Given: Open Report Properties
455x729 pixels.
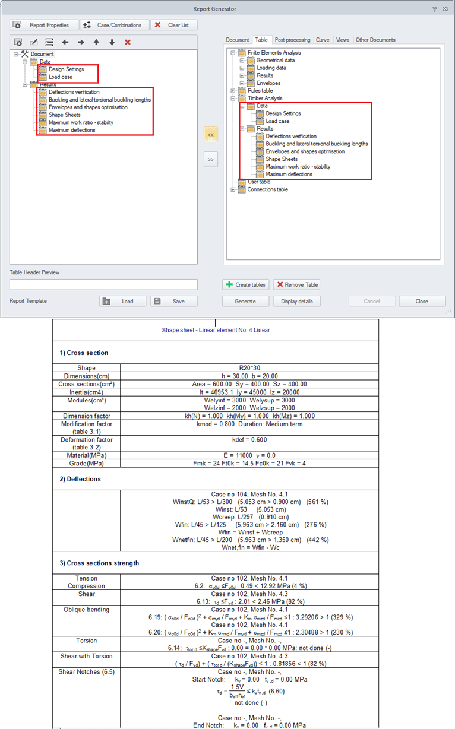Looking at the screenshot, I should tap(44, 25).
